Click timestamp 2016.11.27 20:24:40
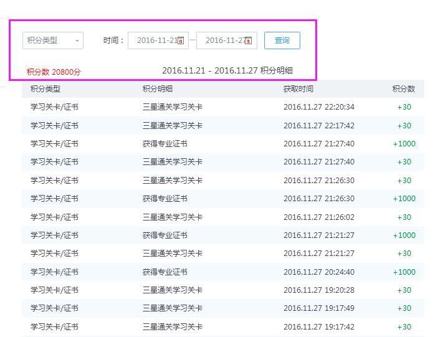Screen dimensions: 433x337 point(318,272)
